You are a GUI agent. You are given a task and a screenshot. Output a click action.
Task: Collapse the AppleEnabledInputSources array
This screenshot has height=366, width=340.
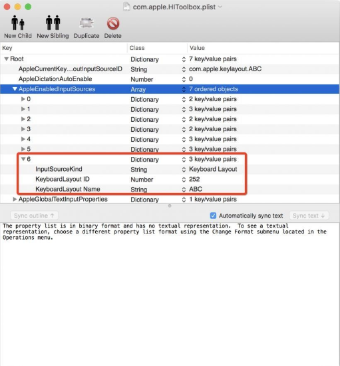pos(15,89)
